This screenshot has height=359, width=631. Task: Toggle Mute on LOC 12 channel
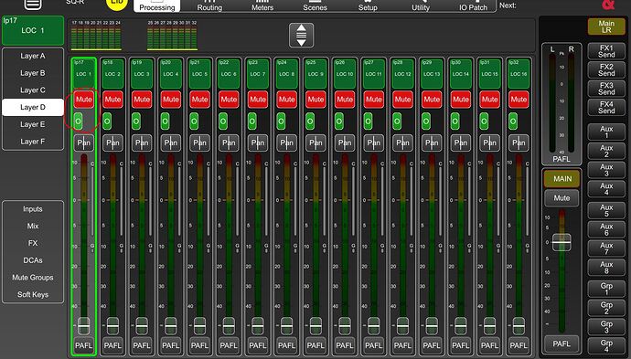click(x=402, y=100)
